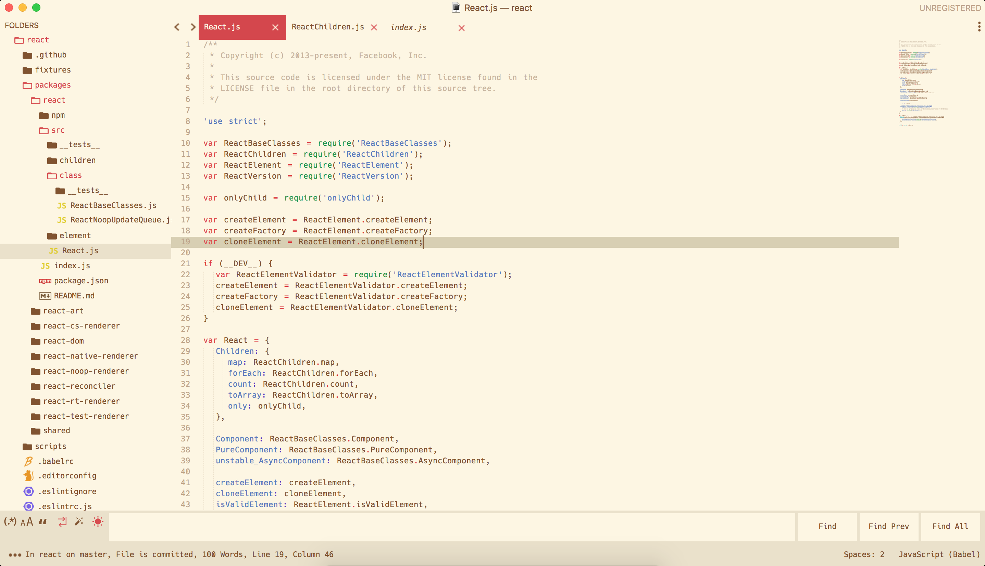The width and height of the screenshot is (985, 566).
Task: Click the sunshine/theme toggle icon
Action: [97, 522]
